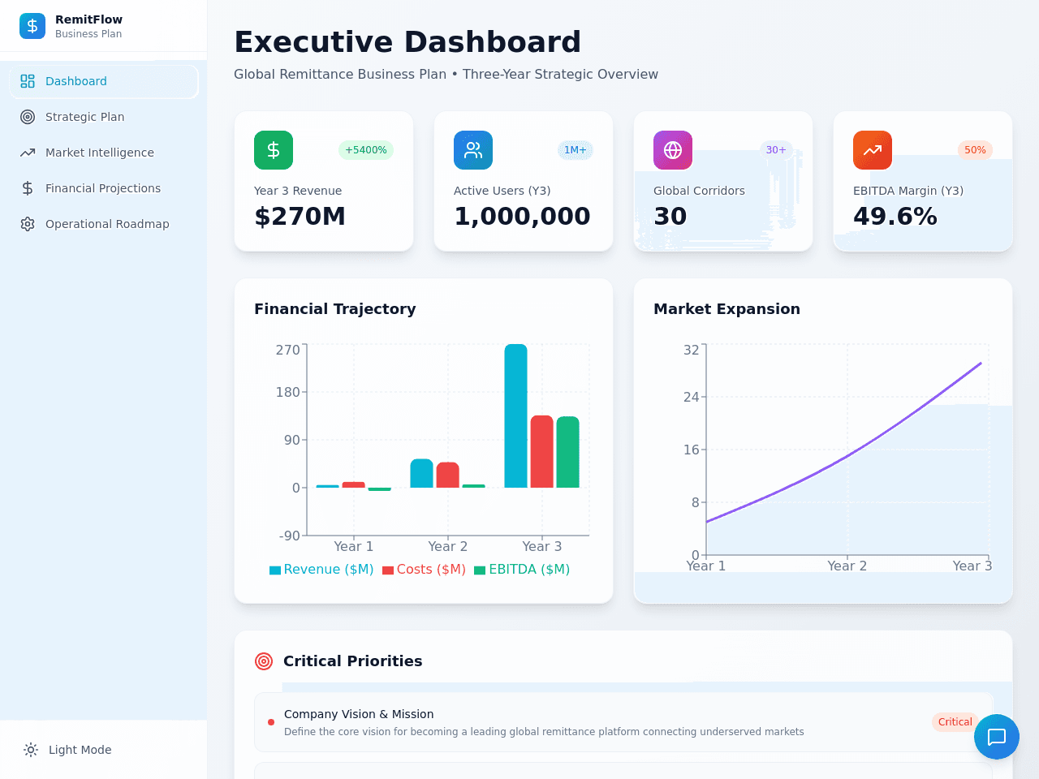Click the Company Vision description text
The width and height of the screenshot is (1039, 779).
click(x=544, y=732)
